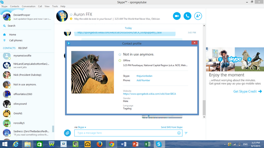Open the Call menu
Image resolution: width=264 pixels, height=148 pixels.
point(40,7)
